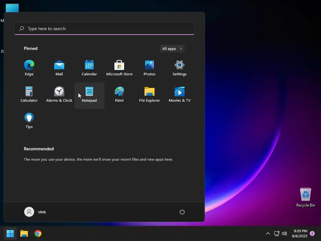Open the Paint app
Image resolution: width=321 pixels, height=241 pixels.
[119, 94]
